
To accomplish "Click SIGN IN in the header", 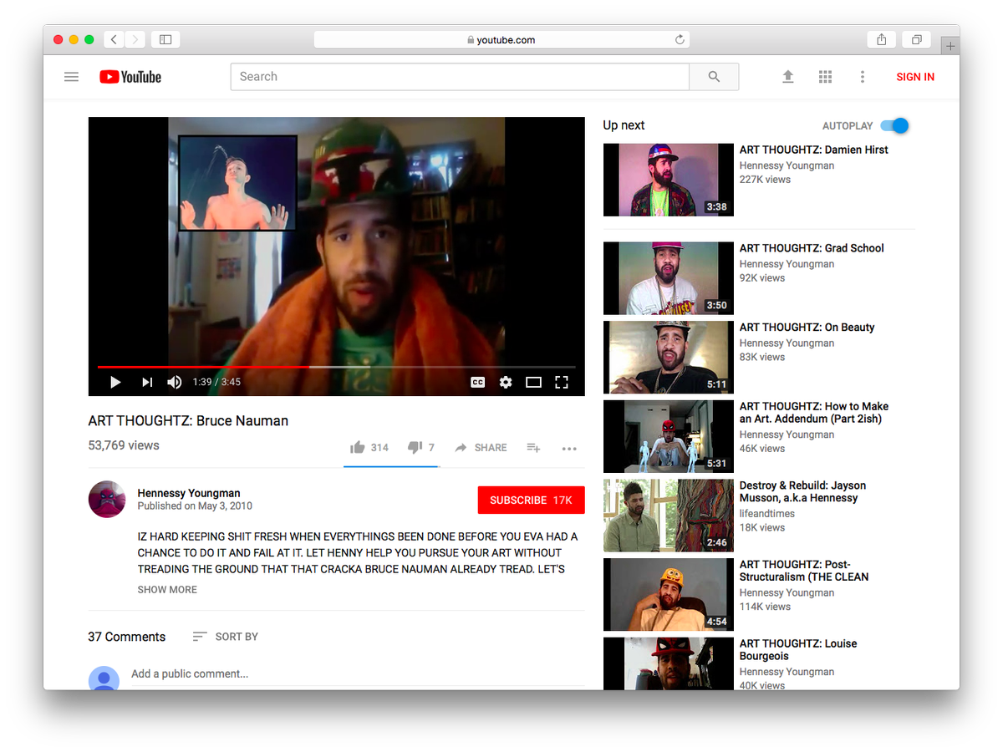I will click(915, 77).
